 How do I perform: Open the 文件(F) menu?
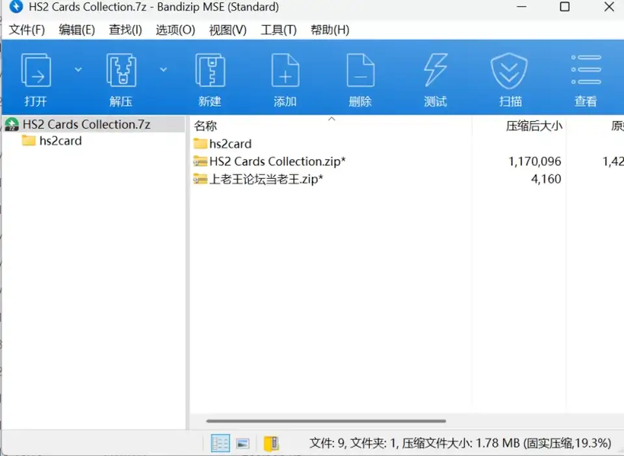click(x=27, y=30)
